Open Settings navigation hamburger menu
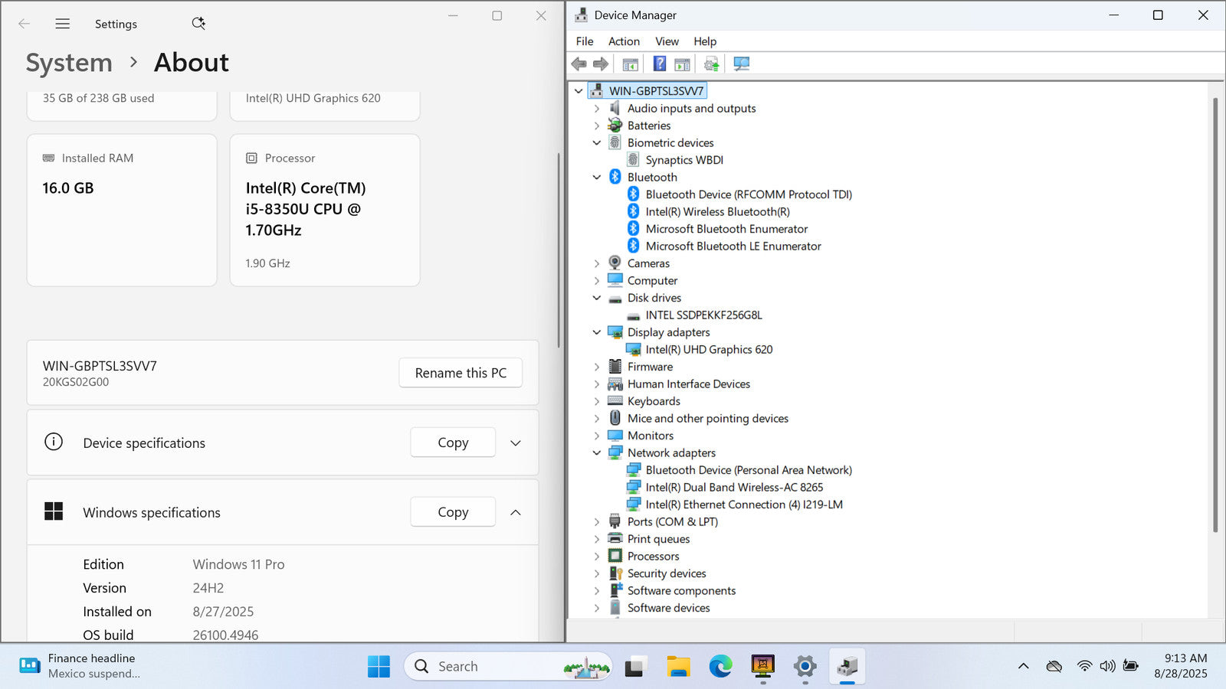 pyautogui.click(x=63, y=24)
